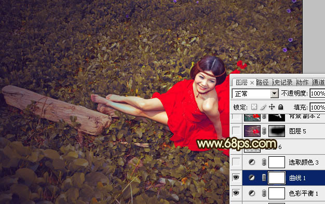Select the layer named 图层 5
Image resolution: width=325 pixels, height=204 pixels.
297,131
